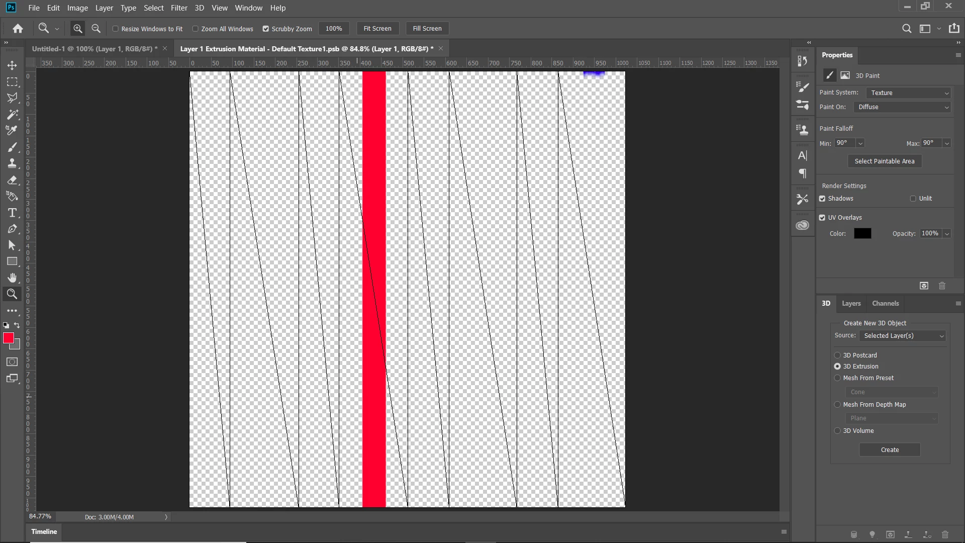Click the Select Paintable Area button

click(884, 161)
